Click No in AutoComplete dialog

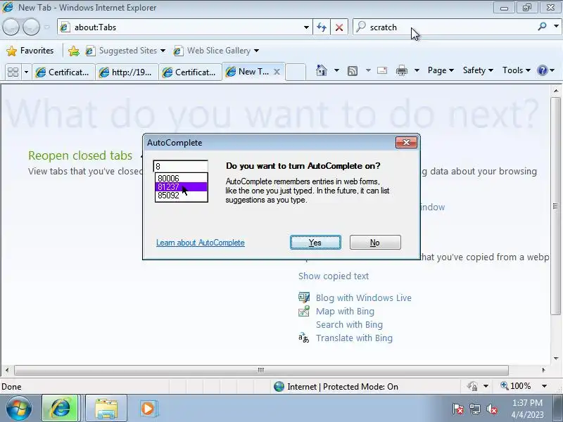(x=375, y=243)
